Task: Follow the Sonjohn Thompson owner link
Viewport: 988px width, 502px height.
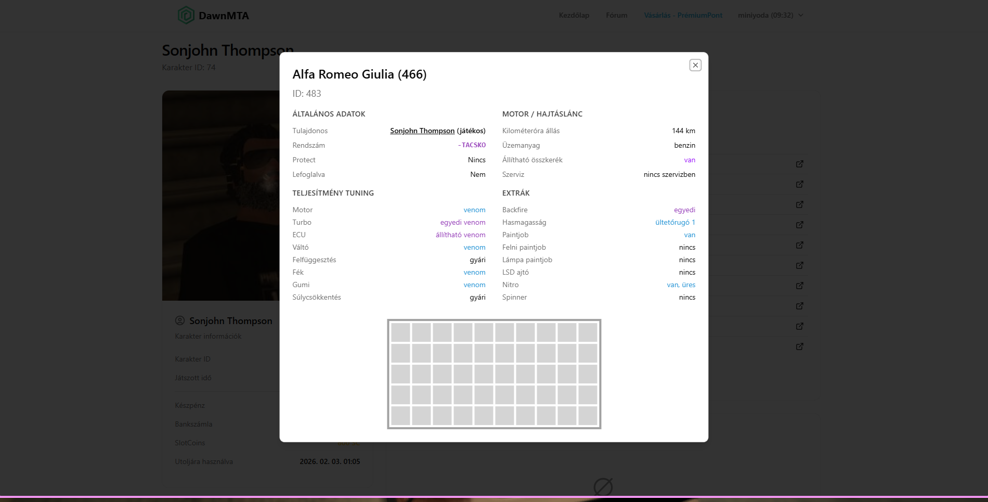Action: point(422,131)
